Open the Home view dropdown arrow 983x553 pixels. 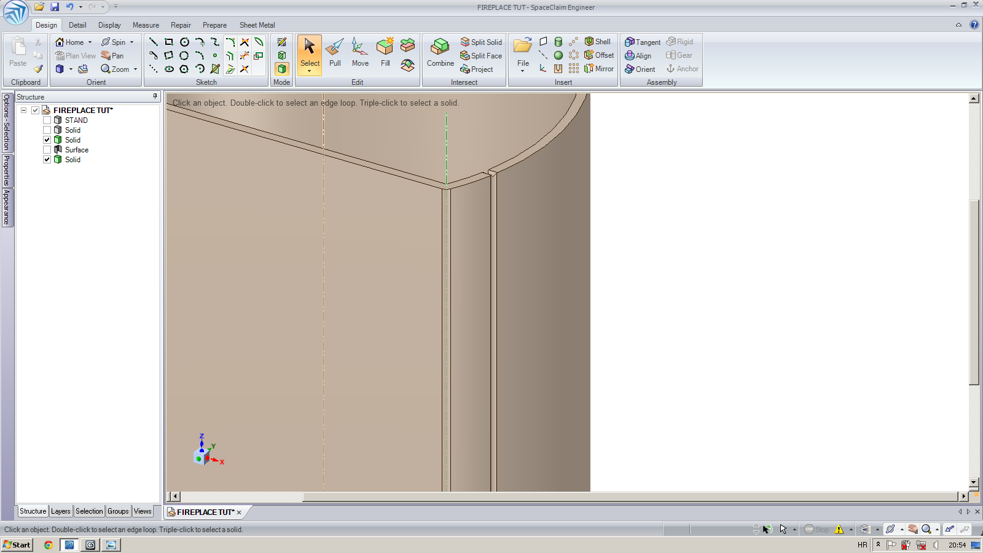[x=90, y=42]
